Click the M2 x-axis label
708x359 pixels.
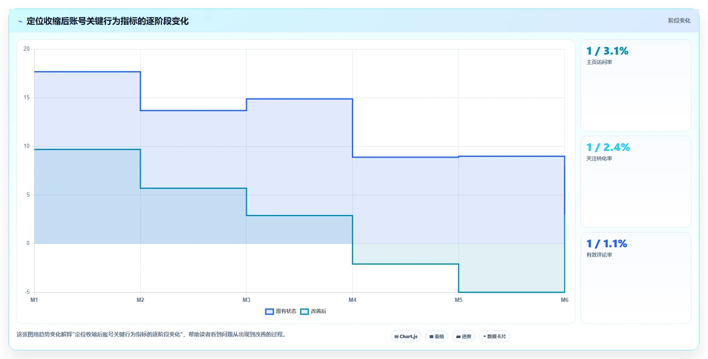point(140,300)
